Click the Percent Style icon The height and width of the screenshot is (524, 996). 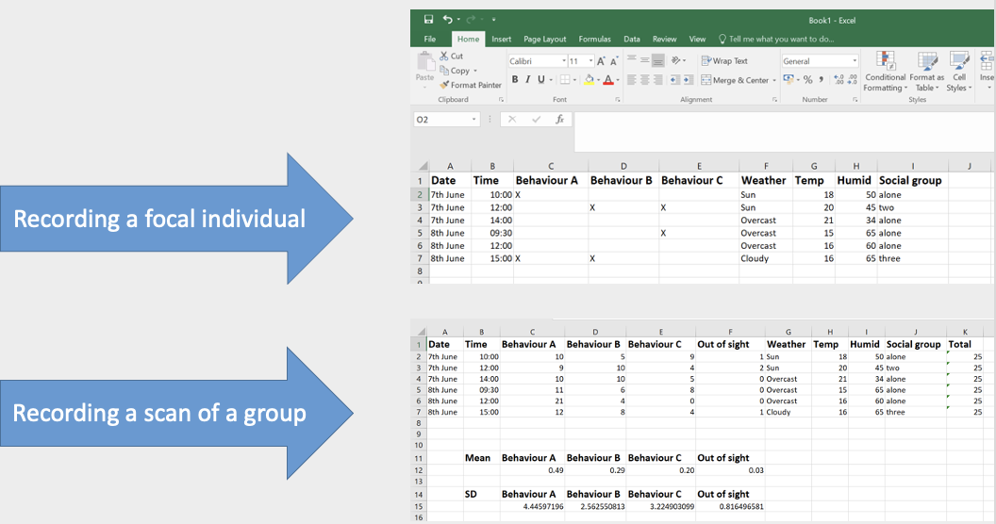pyautogui.click(x=807, y=80)
